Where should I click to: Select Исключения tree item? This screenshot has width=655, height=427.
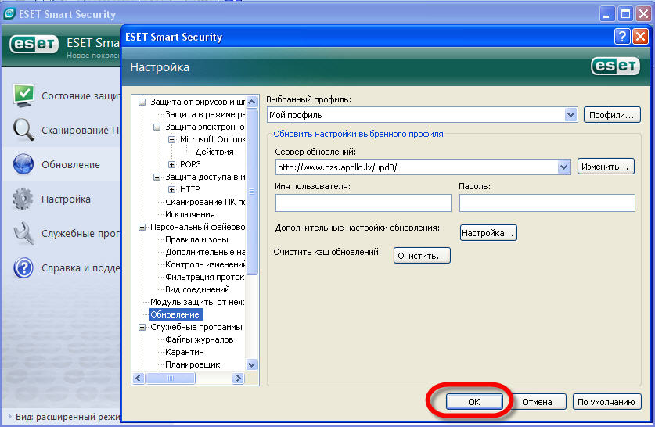[x=190, y=214]
